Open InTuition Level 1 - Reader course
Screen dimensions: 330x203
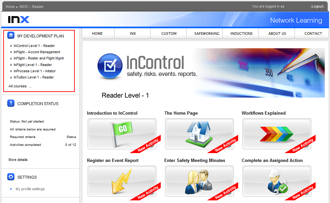(x=34, y=78)
